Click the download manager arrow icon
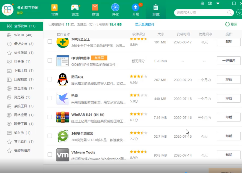242x173 pixels. pyautogui.click(x=239, y=12)
